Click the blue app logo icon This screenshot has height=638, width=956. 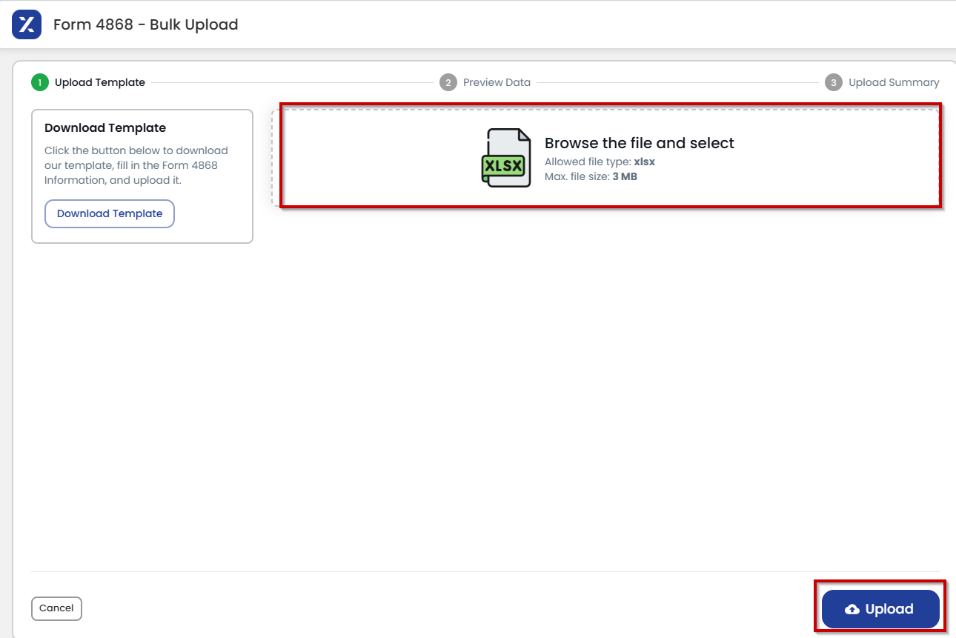27,24
